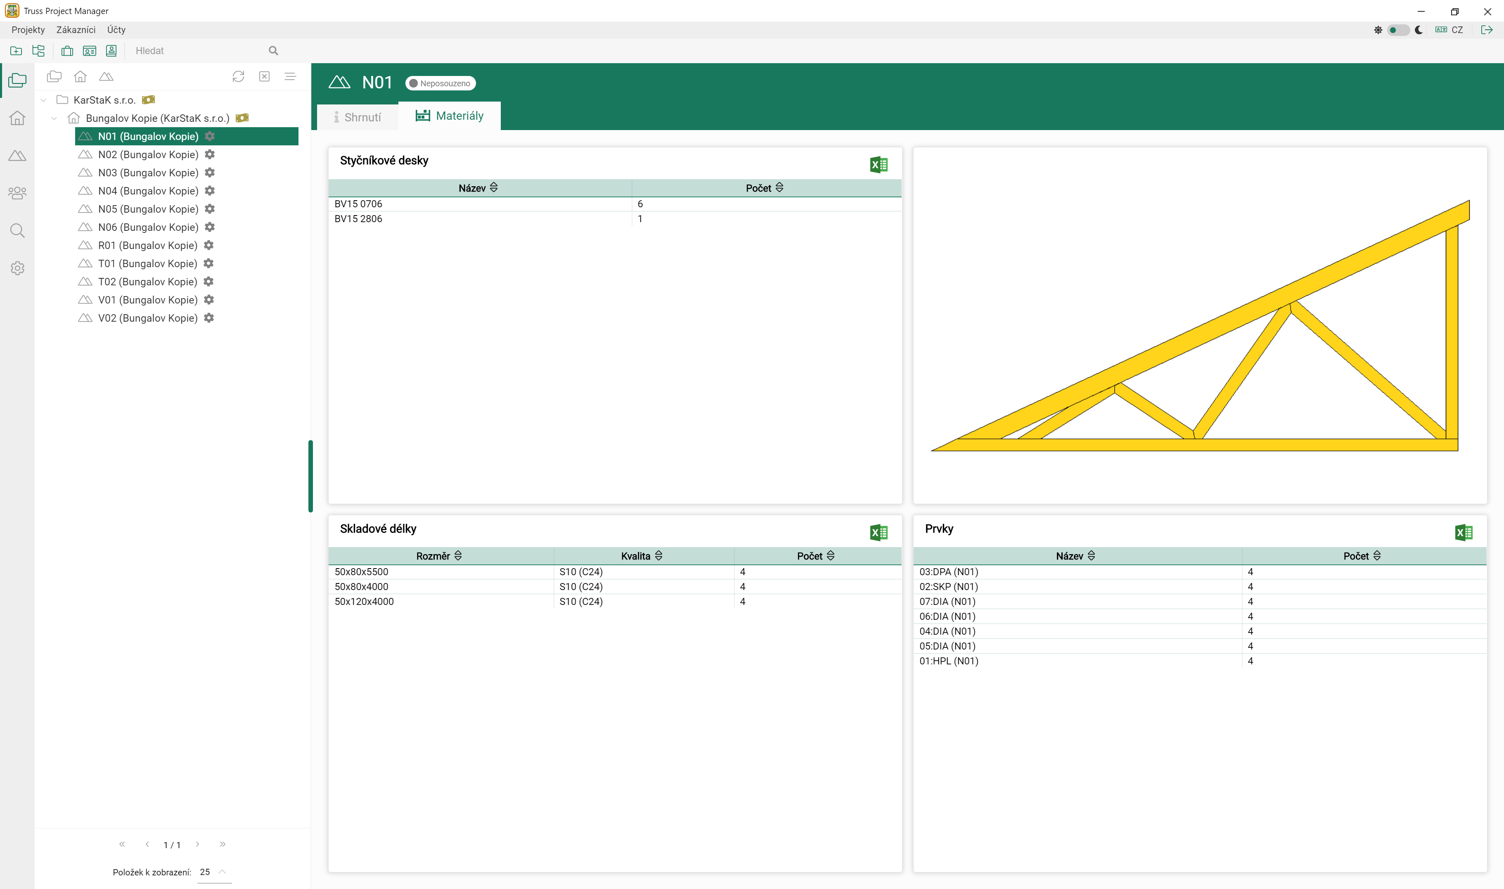
Task: Sort Styčníkové desky by Název column
Action: point(478,187)
